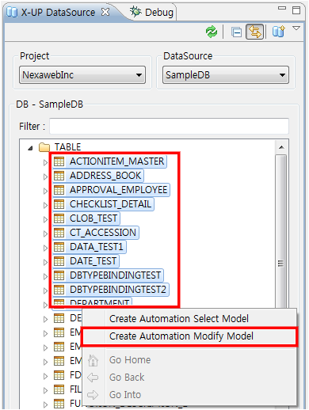Choose Create Automation Modify Model

coord(181,336)
